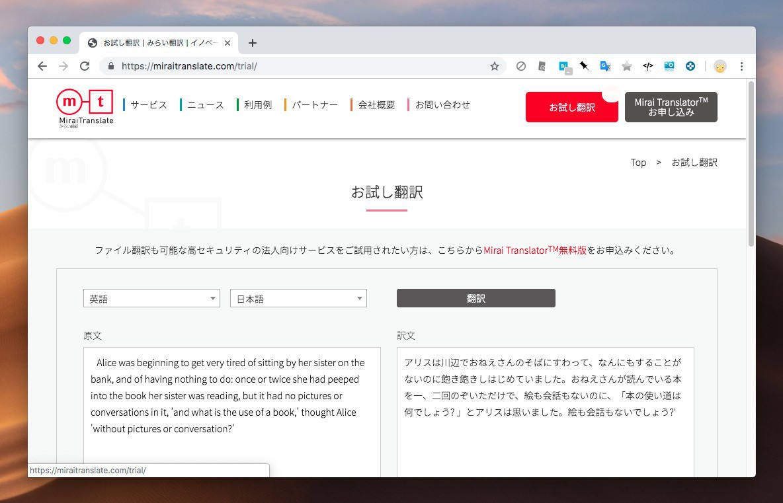Click the 原文 label
783x503 pixels.
[x=93, y=335]
